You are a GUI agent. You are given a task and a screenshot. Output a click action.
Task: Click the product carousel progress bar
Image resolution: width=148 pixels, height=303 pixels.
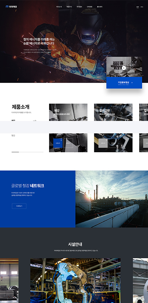27,152
